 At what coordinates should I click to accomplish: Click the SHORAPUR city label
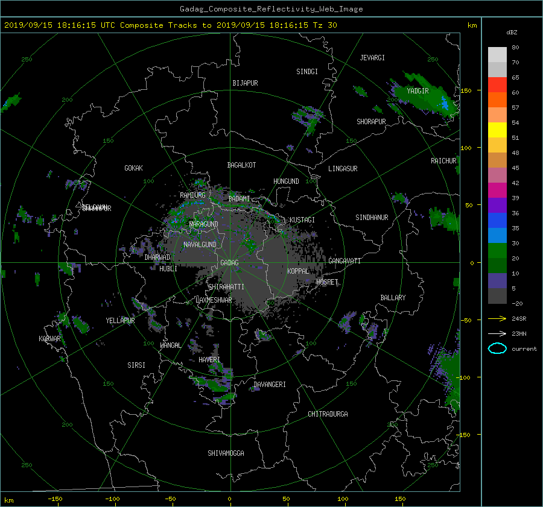(371, 122)
